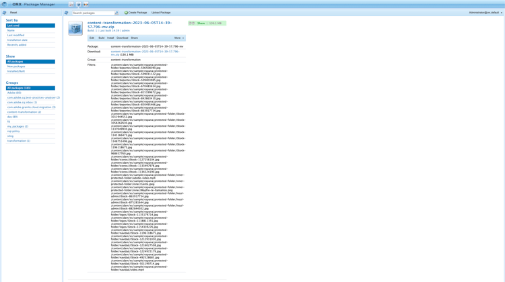505x282 pixels.
Task: Sort by Last used
Action: click(x=30, y=26)
